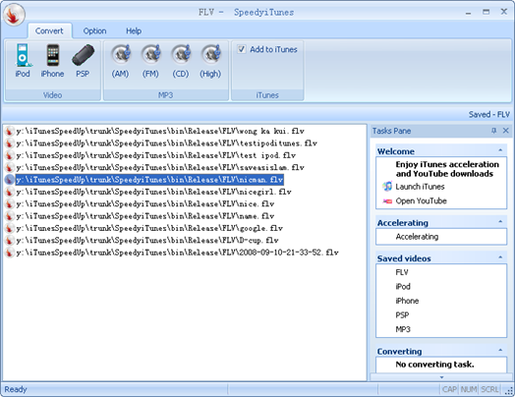515x397 pixels.
Task: Select the highlighted nicman.flv file path
Action: tap(149, 180)
